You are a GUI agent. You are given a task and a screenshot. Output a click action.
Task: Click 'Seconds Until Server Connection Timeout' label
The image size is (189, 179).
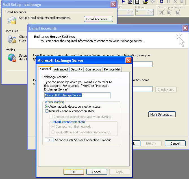pos(83,140)
